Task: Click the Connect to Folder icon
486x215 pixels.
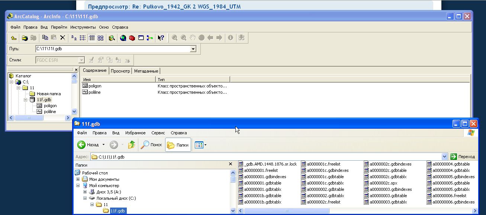Action: 25,38
